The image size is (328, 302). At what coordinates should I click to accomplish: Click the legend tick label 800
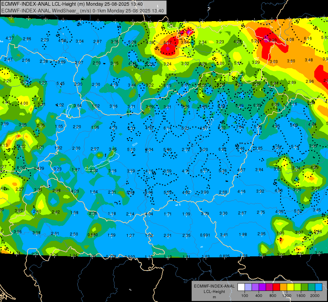pos(273,296)
